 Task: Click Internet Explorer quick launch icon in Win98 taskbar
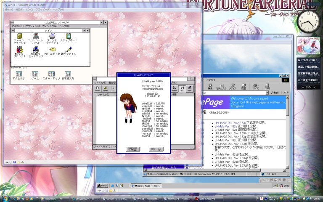pos(112,186)
